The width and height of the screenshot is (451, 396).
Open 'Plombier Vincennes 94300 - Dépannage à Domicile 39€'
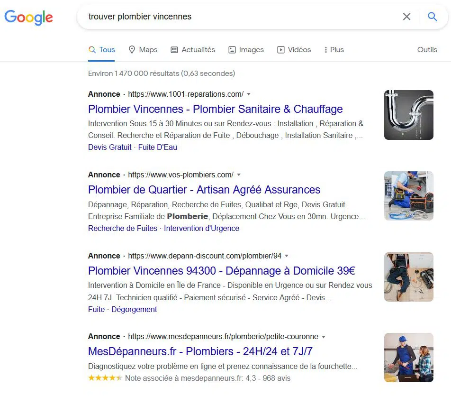(x=222, y=271)
